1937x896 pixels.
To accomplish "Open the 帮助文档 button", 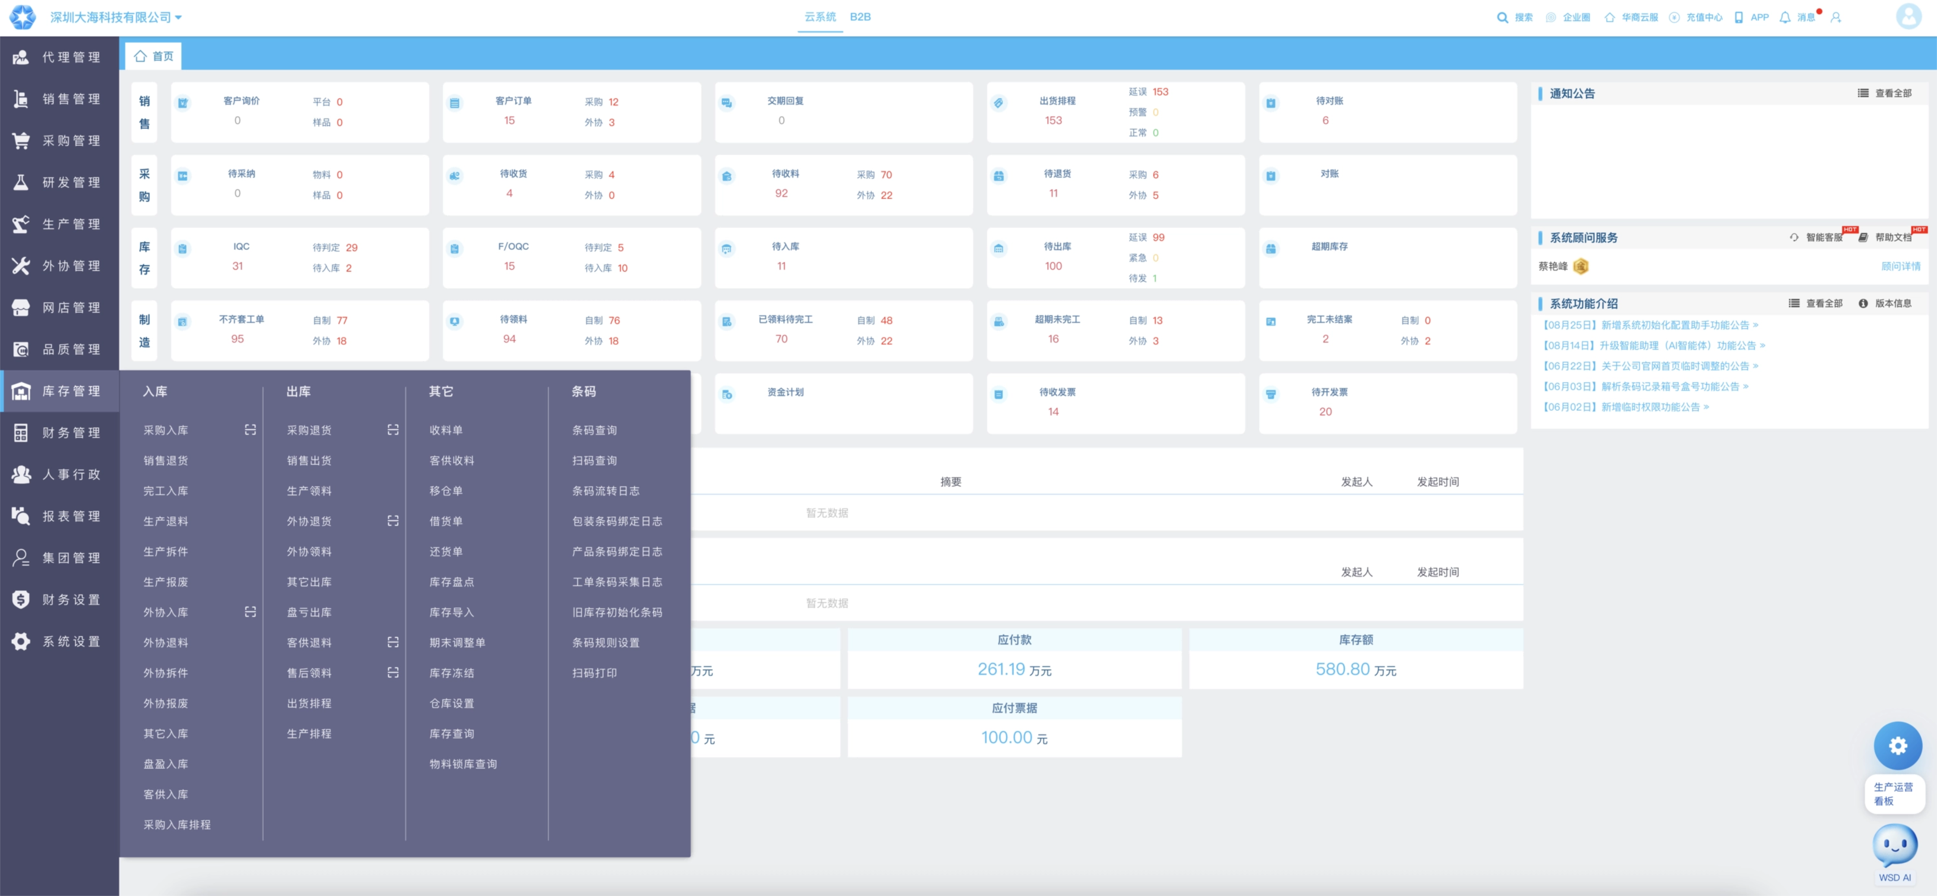I will point(1884,237).
